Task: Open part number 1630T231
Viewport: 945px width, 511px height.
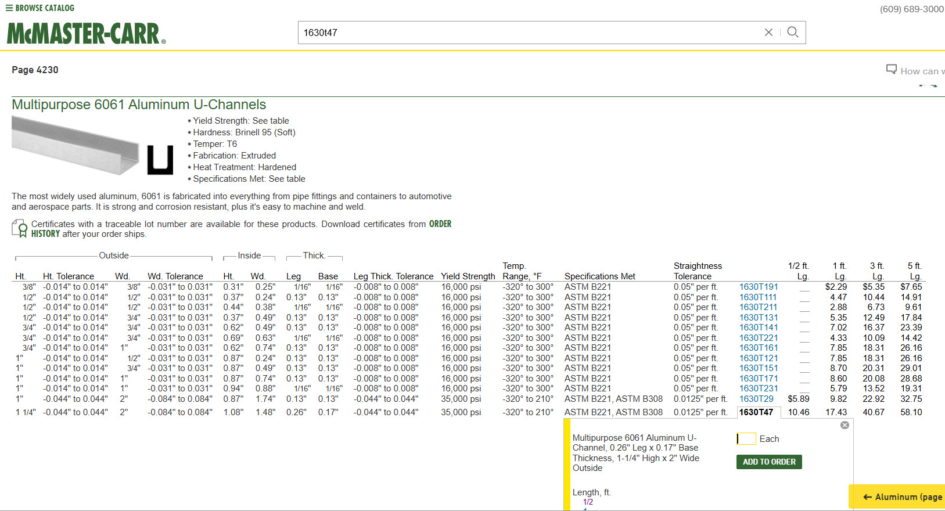Action: 758,388
